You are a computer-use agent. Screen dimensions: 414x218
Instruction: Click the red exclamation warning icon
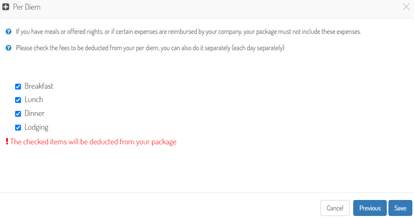tap(7, 141)
